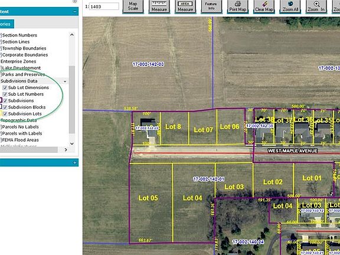The image size is (340, 255).
Task: Click the Clear Map eraser button
Action: (x=264, y=6)
